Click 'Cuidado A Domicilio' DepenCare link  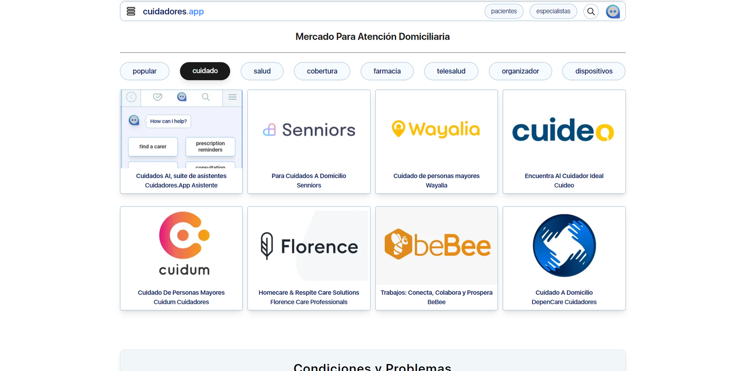pos(564,292)
